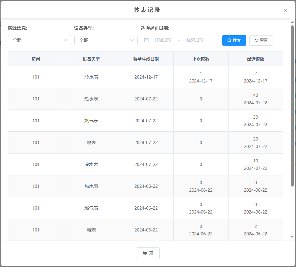Click the latest reading value 30
The image size is (296, 267).
(256, 117)
